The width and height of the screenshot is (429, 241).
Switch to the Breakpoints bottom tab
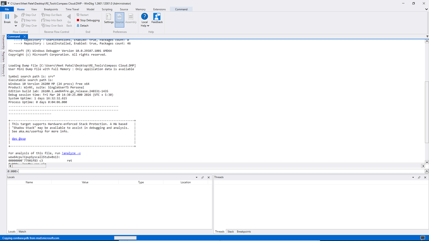(x=244, y=232)
